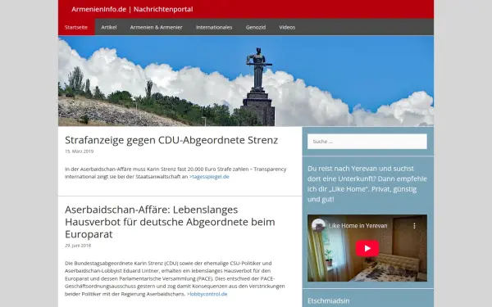Click the Etschmiadsin sidebar heading
Image resolution: width=492 pixels, height=307 pixels.
tap(329, 301)
